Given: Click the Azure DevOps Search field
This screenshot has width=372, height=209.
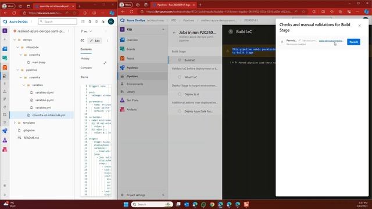Looking at the screenshot, I should coord(58,21).
